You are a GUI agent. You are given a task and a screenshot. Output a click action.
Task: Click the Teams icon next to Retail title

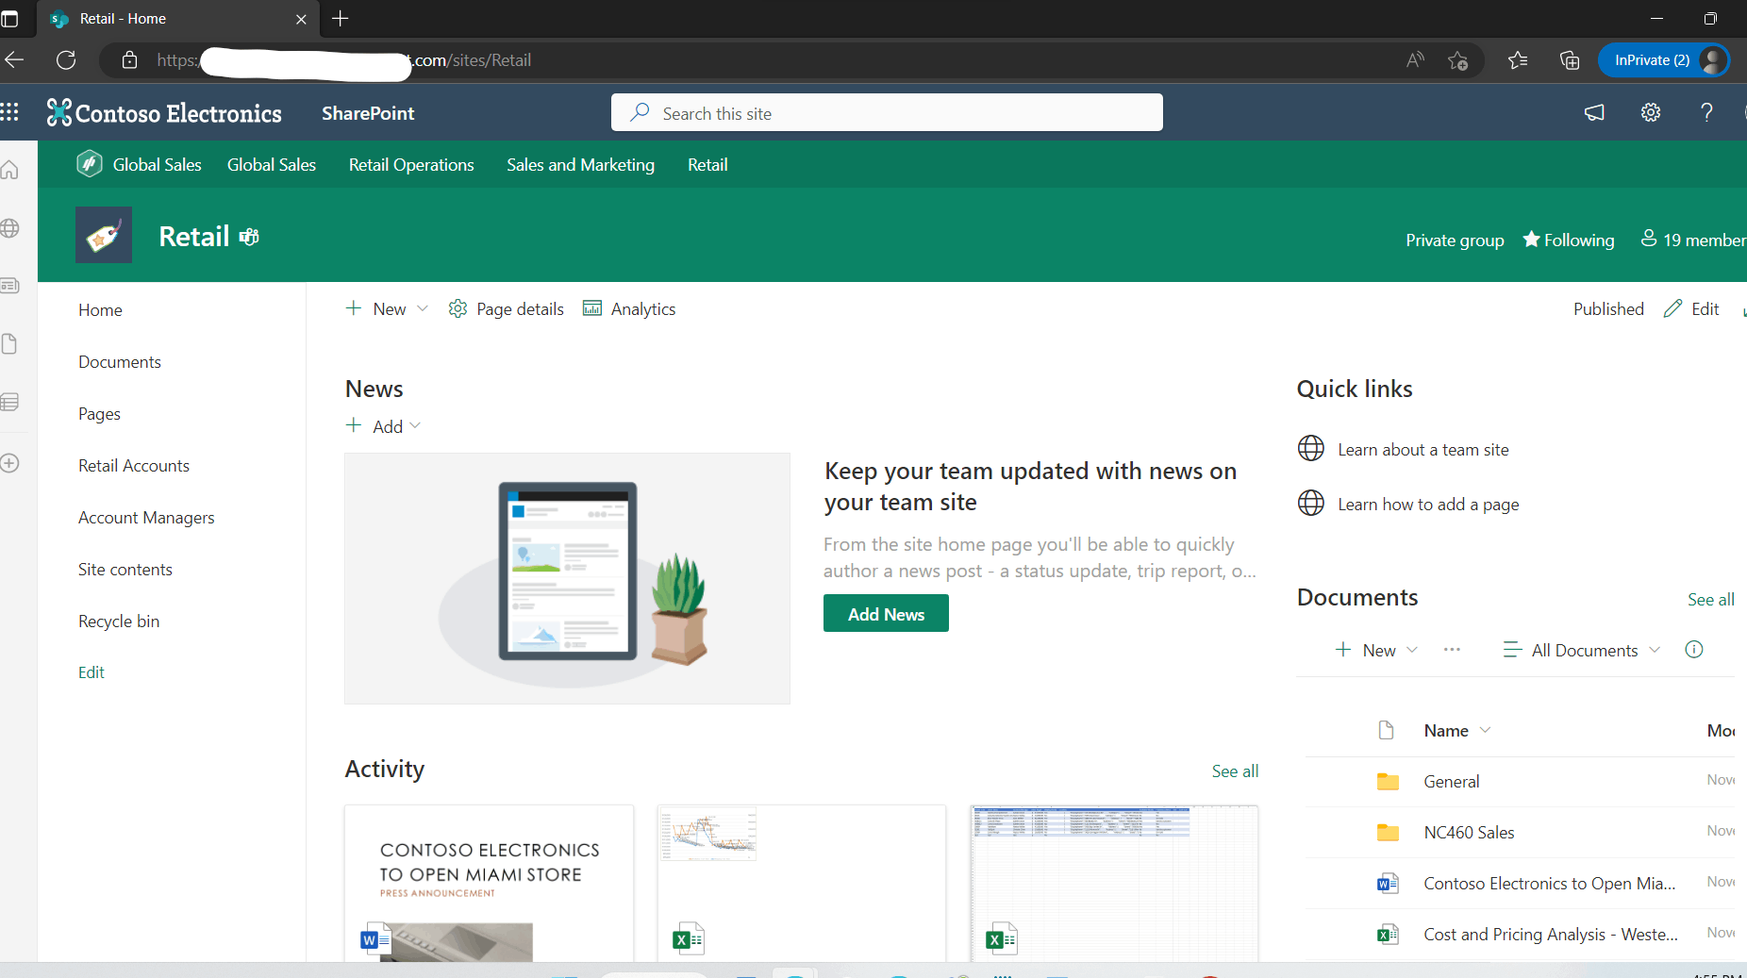[249, 237]
